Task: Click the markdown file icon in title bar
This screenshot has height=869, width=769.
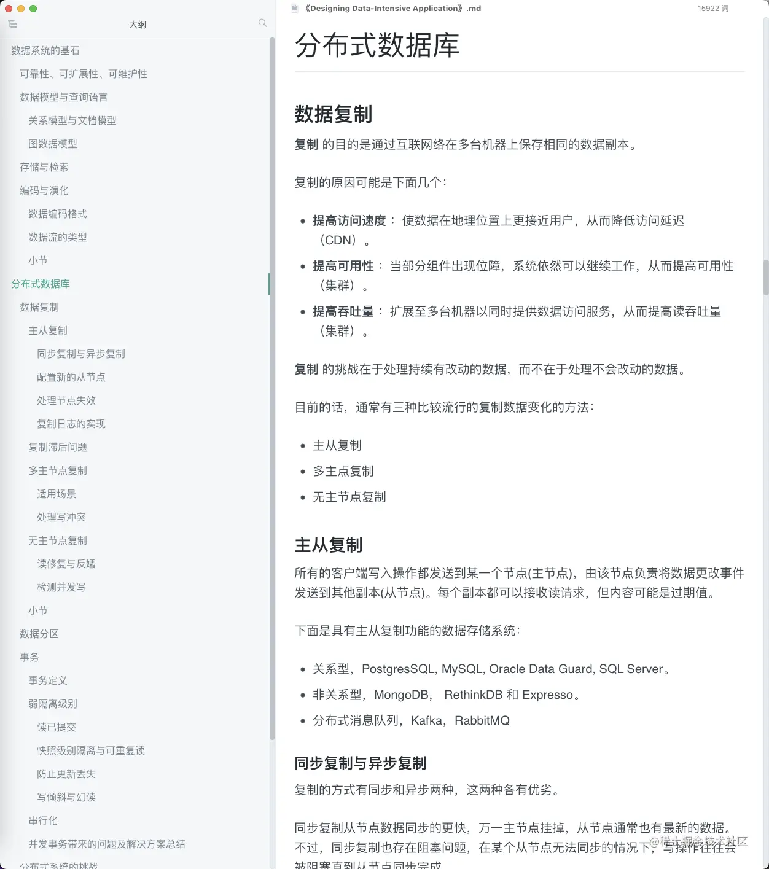Action: [x=295, y=8]
